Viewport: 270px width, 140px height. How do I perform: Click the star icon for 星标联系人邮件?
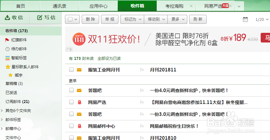[8, 67]
